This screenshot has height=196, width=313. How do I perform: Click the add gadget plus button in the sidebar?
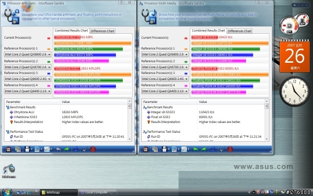click(294, 5)
